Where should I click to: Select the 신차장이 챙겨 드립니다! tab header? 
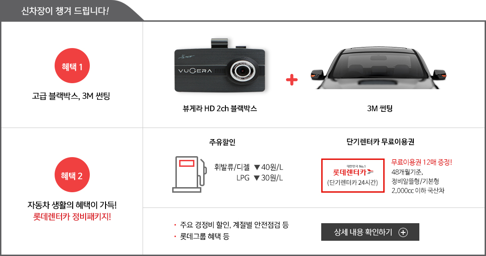65,11
